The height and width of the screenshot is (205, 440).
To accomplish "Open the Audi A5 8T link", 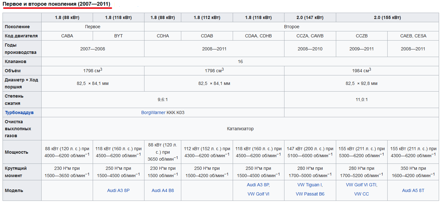I will coord(413,190).
